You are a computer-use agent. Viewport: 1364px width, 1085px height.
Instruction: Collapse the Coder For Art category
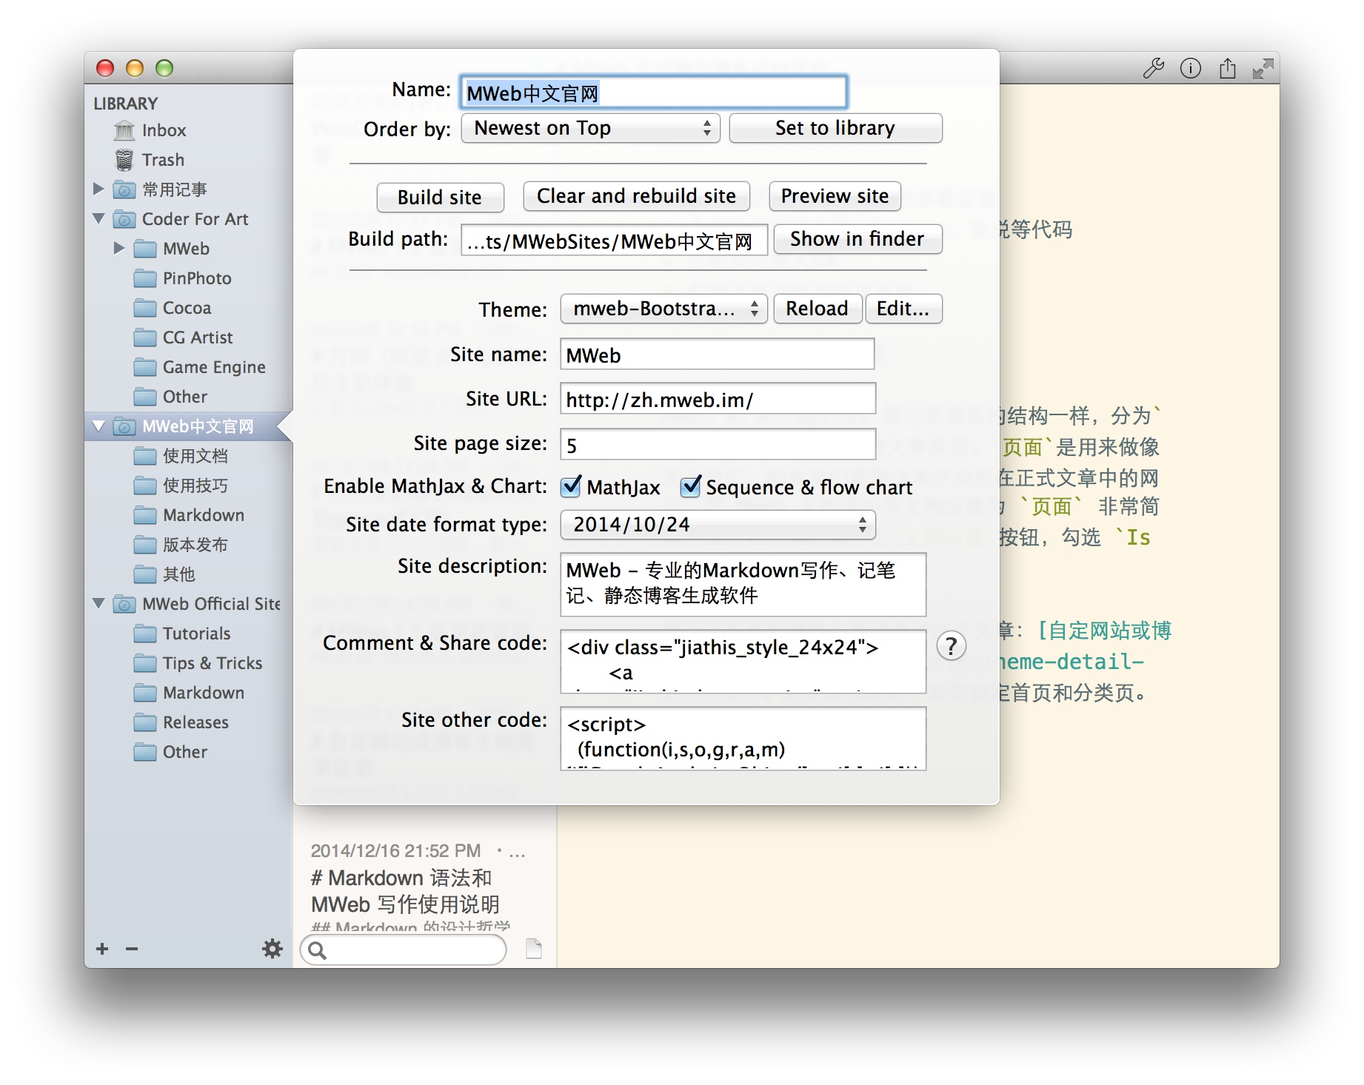[x=98, y=219]
